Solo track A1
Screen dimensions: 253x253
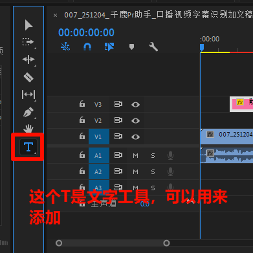pyautogui.click(x=153, y=155)
